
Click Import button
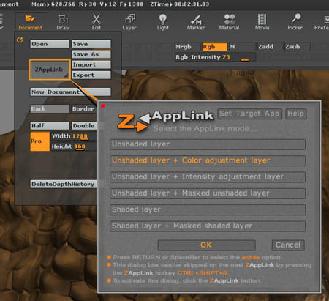coord(91,64)
